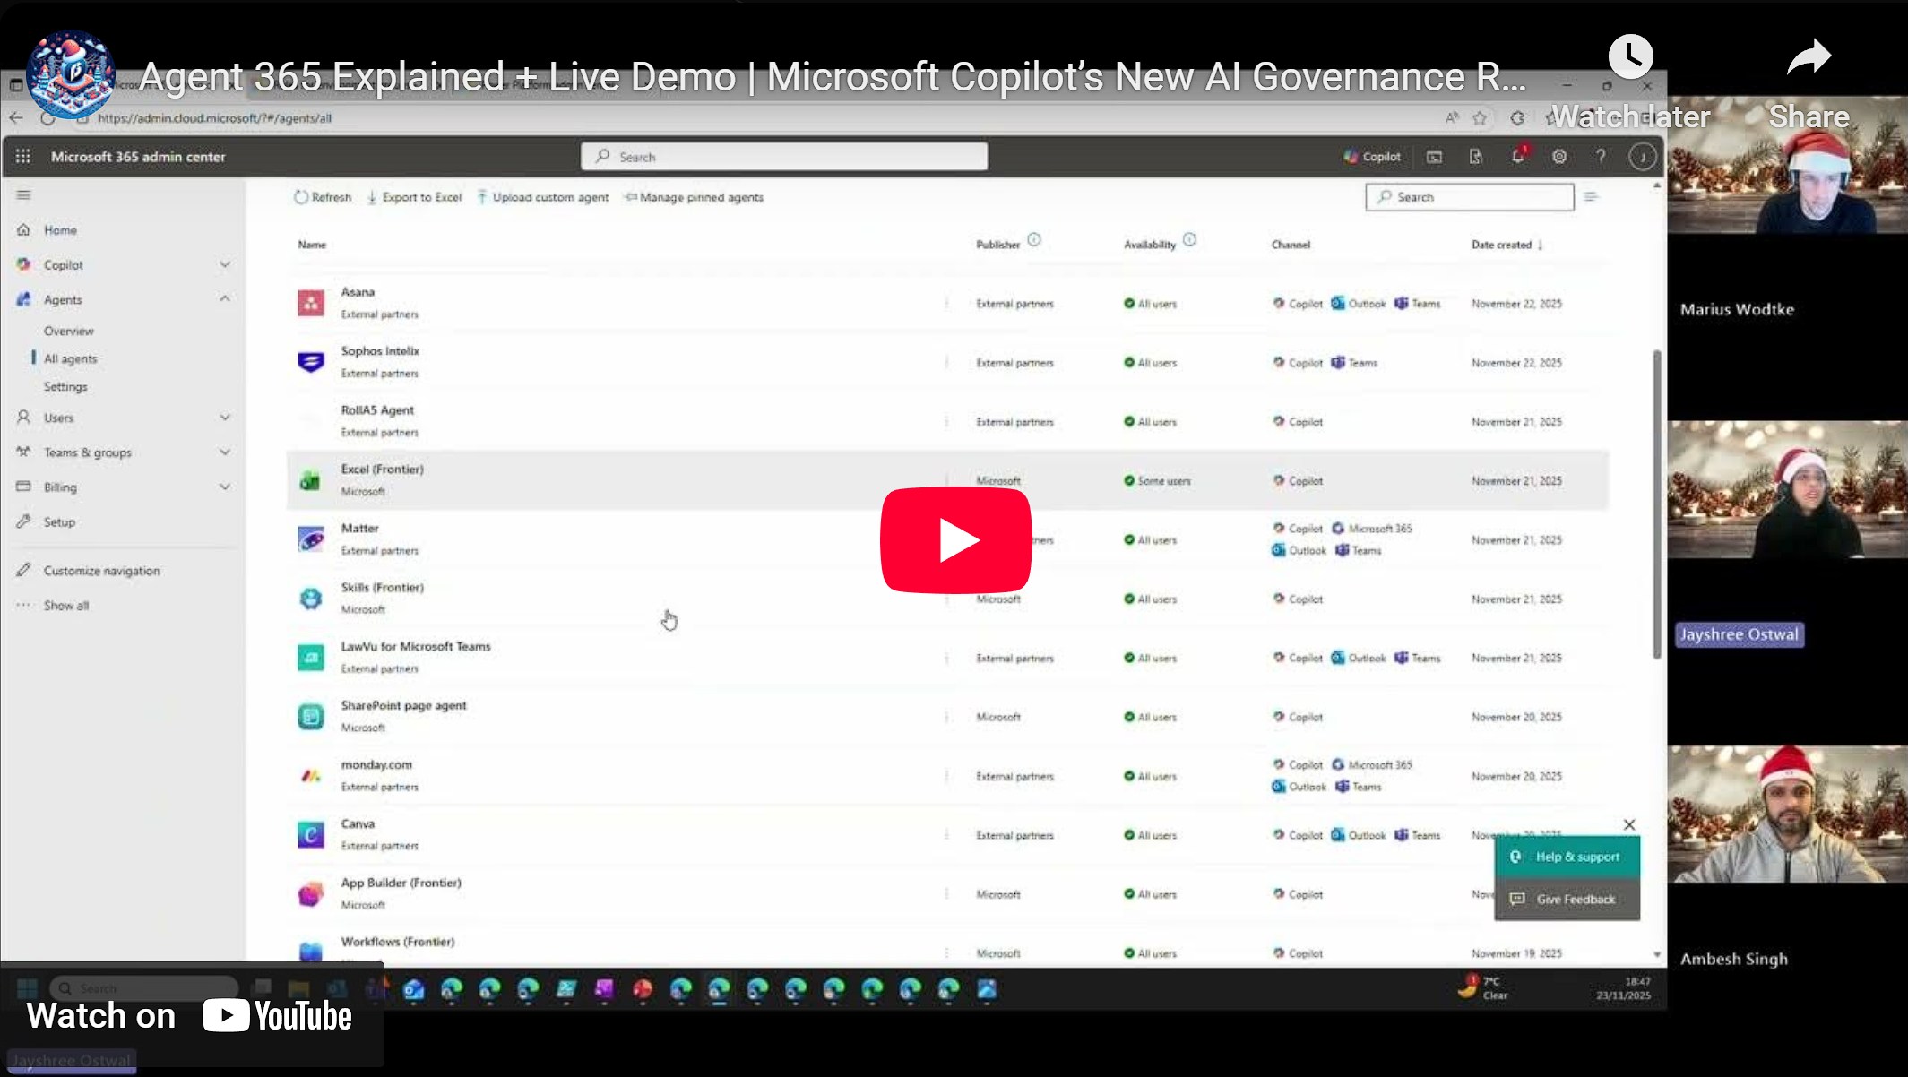Toggle the hamburger navigation menu

point(24,194)
